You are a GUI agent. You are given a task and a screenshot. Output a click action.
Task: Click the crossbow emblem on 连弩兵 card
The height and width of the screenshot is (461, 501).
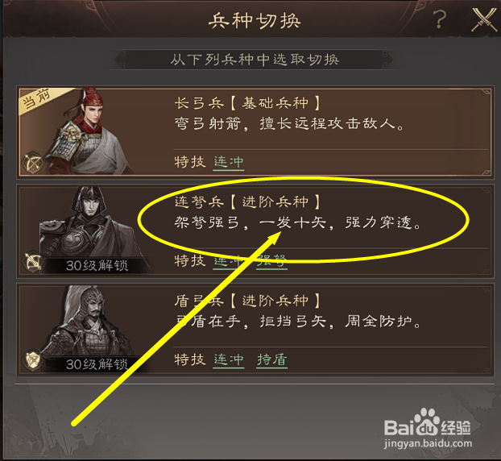32,261
